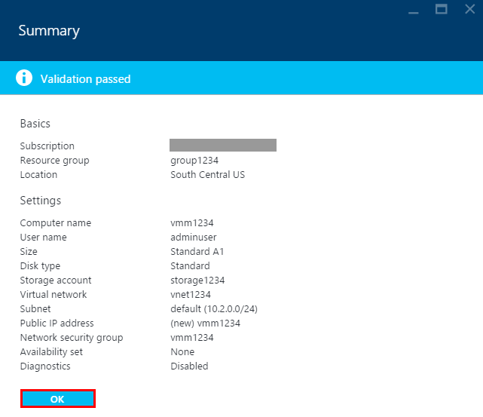Image resolution: width=483 pixels, height=417 pixels.
Task: Click the storage1234 storage account value
Action: coord(197,281)
